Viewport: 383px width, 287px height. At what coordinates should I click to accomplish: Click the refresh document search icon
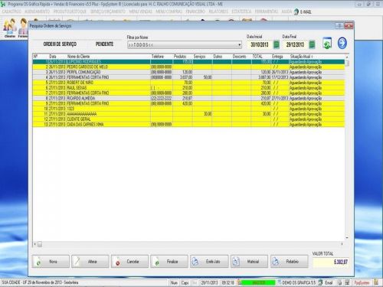tap(327, 43)
